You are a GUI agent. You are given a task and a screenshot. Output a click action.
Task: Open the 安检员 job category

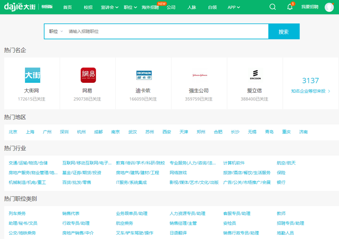pyautogui.click(x=230, y=223)
